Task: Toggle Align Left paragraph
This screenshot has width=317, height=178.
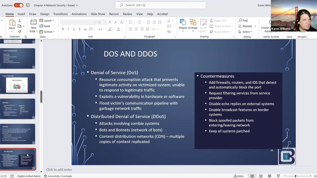Action: (x=131, y=29)
